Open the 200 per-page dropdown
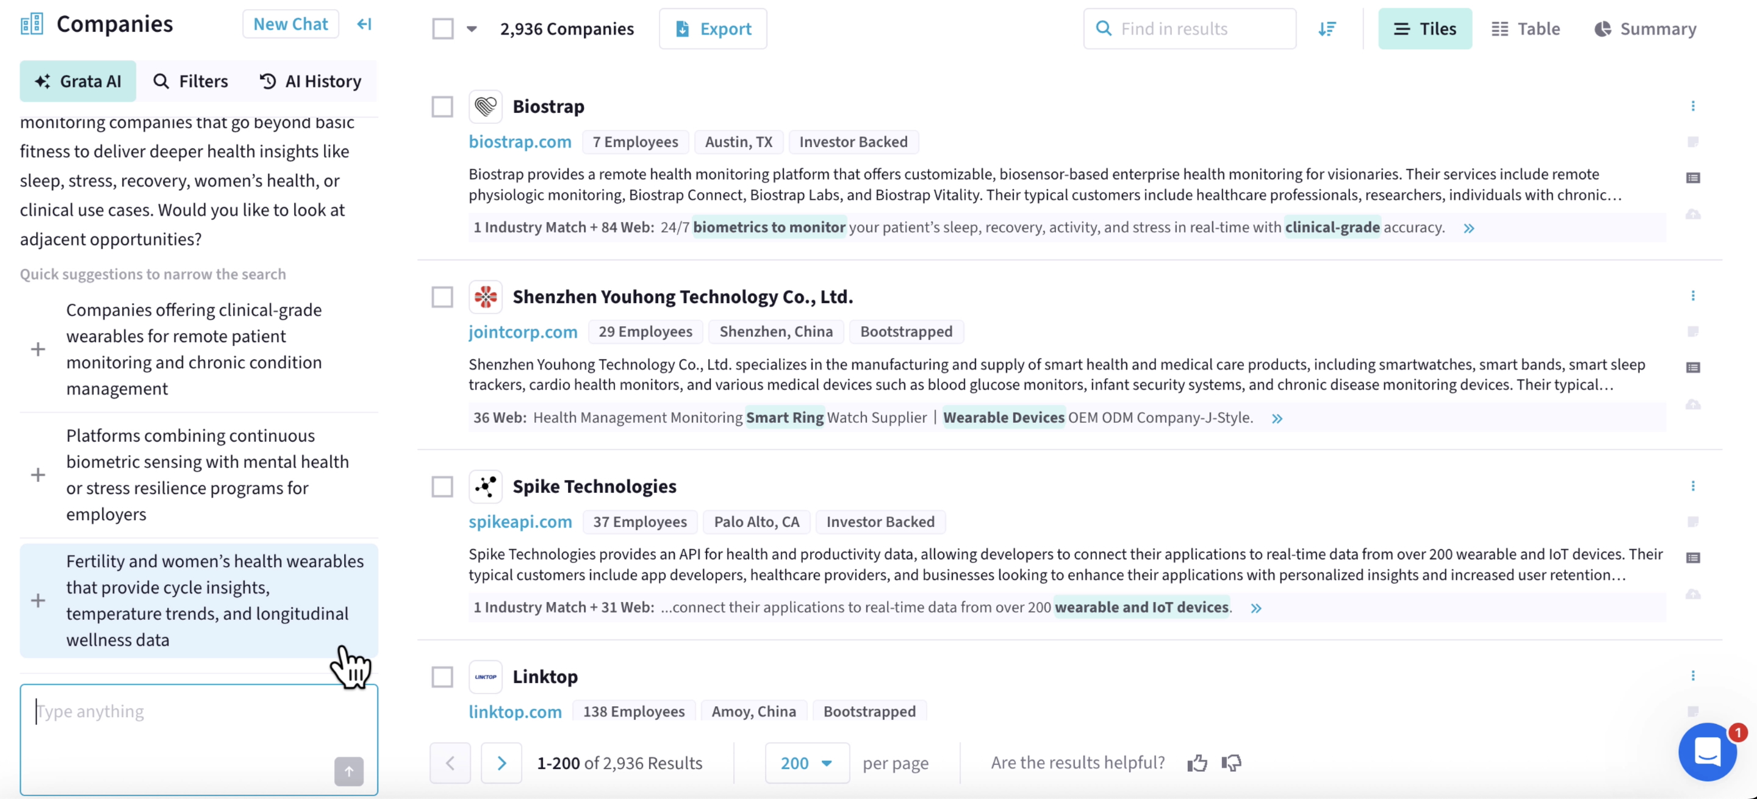1757x799 pixels. 807,763
